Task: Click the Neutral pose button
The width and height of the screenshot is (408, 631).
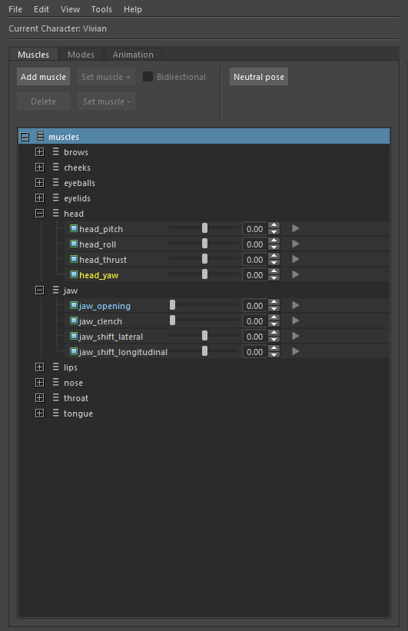Action: click(x=259, y=77)
